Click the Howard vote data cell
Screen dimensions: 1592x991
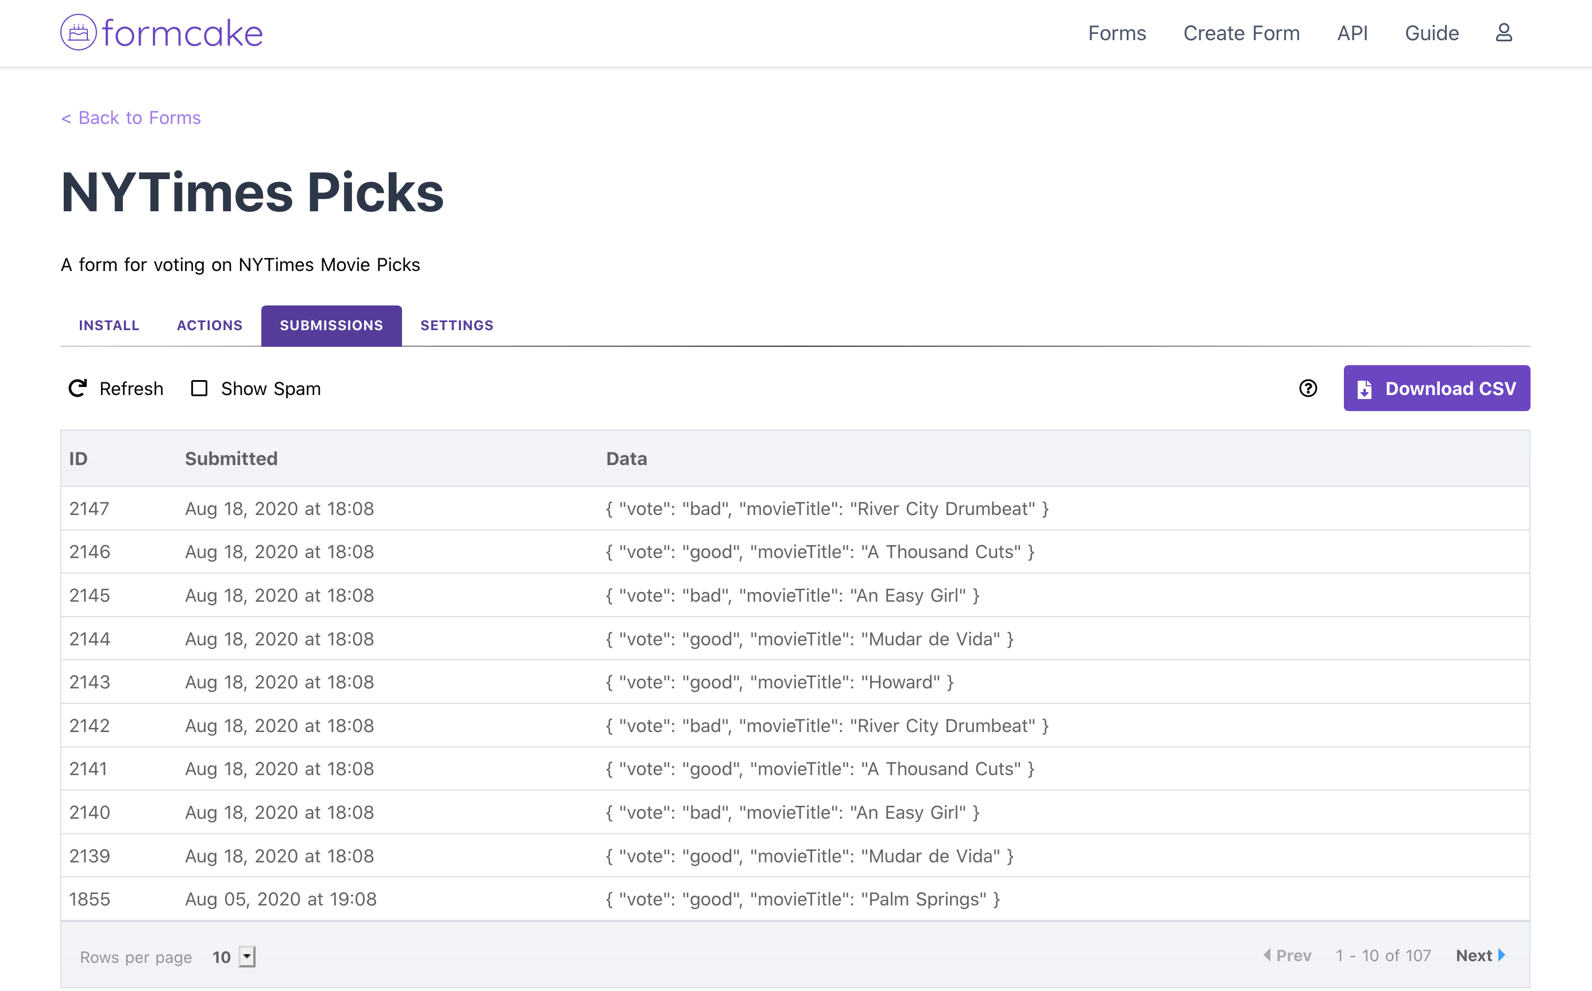pos(780,682)
